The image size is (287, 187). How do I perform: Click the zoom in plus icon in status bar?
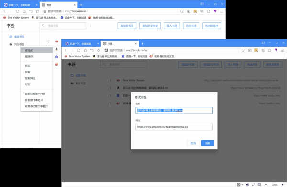[x=283, y=185]
